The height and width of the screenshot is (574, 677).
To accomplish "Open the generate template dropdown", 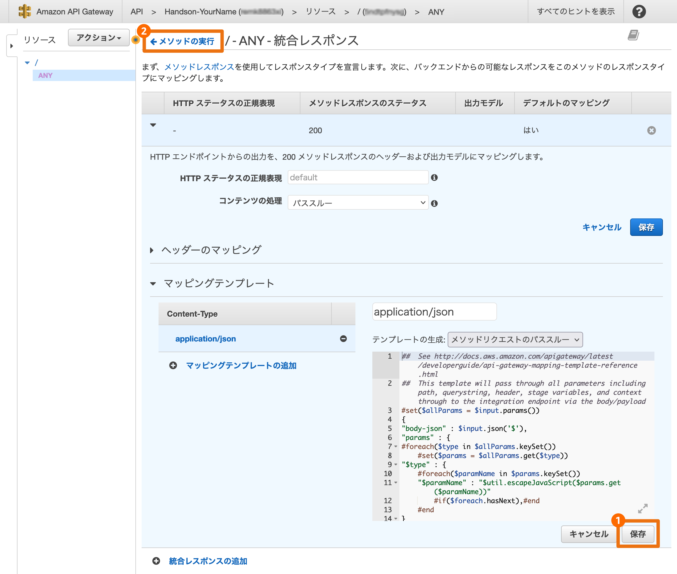I will 515,340.
